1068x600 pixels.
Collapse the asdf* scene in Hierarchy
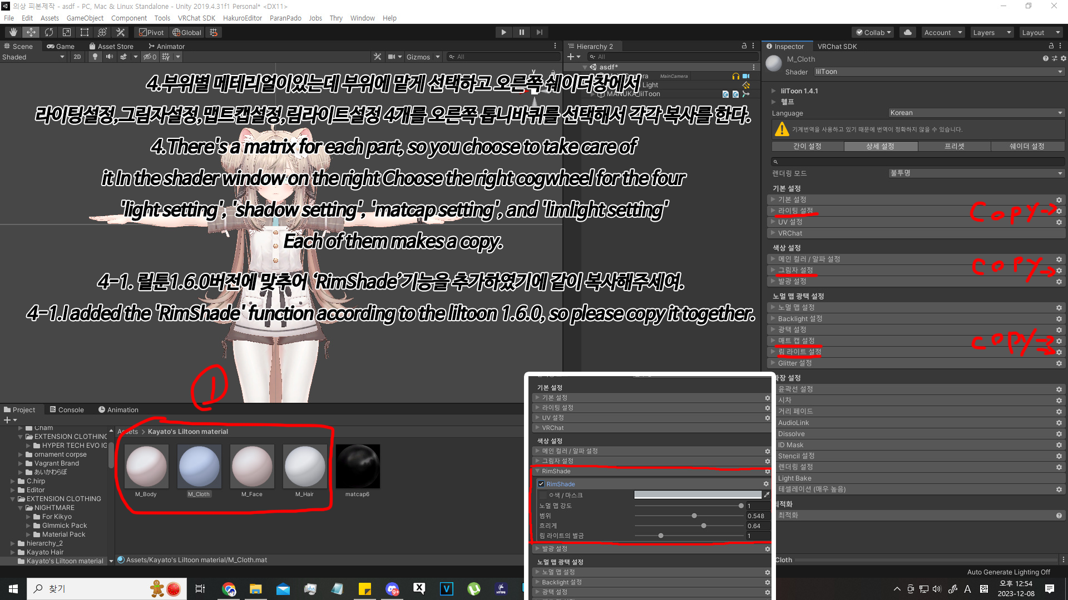[585, 67]
